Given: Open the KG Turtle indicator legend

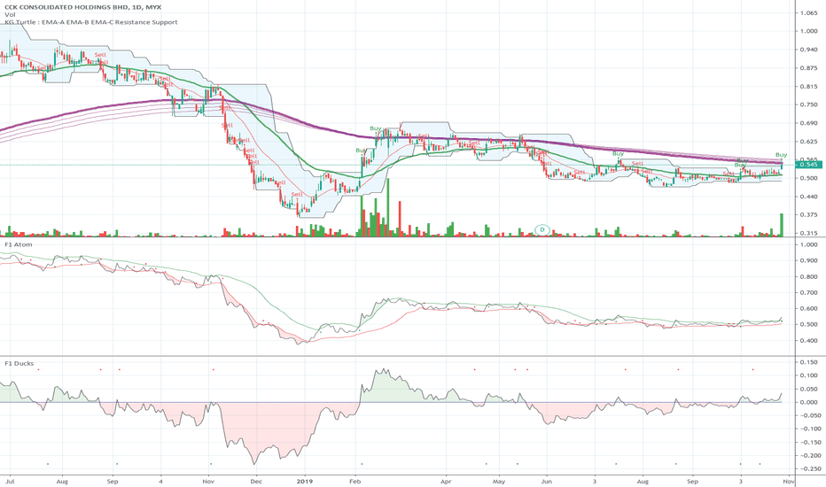Looking at the screenshot, I should [90, 22].
